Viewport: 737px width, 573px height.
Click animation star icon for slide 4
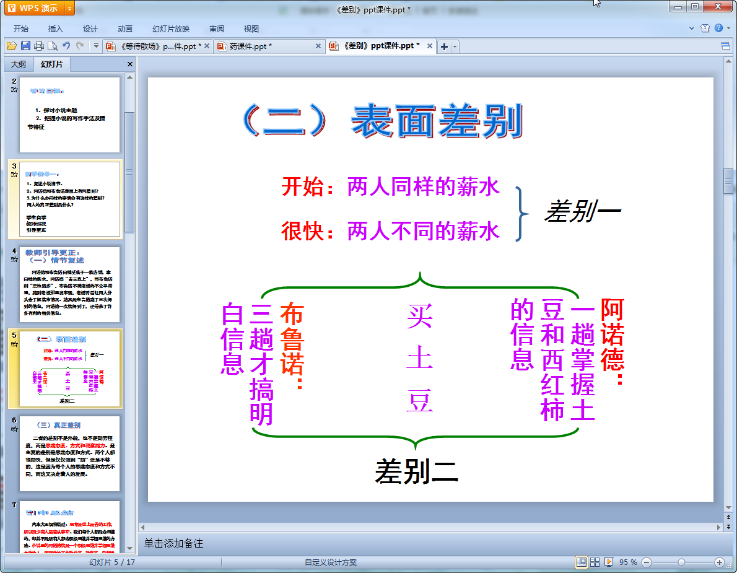(x=14, y=260)
